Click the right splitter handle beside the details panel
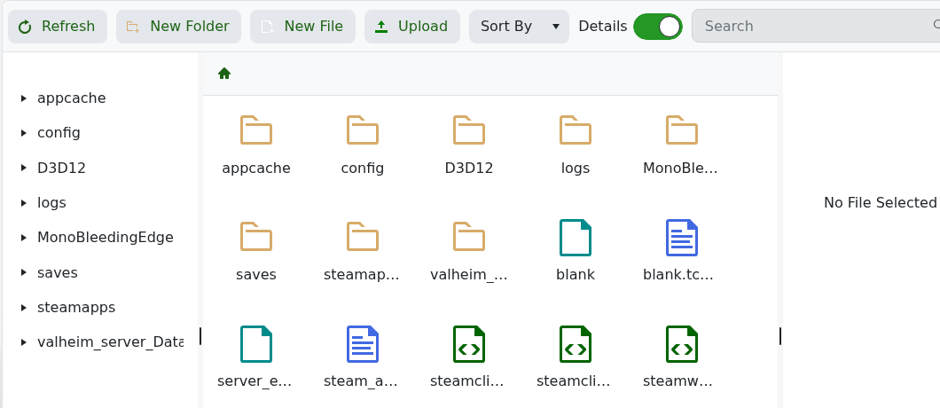The height and width of the screenshot is (408, 940). pyautogui.click(x=780, y=337)
